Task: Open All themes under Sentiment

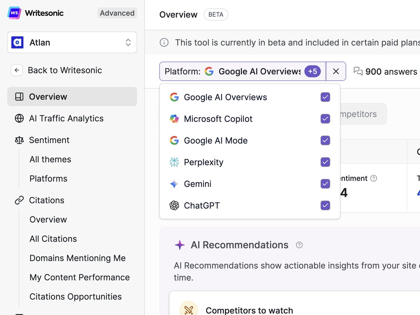Action: [x=50, y=159]
